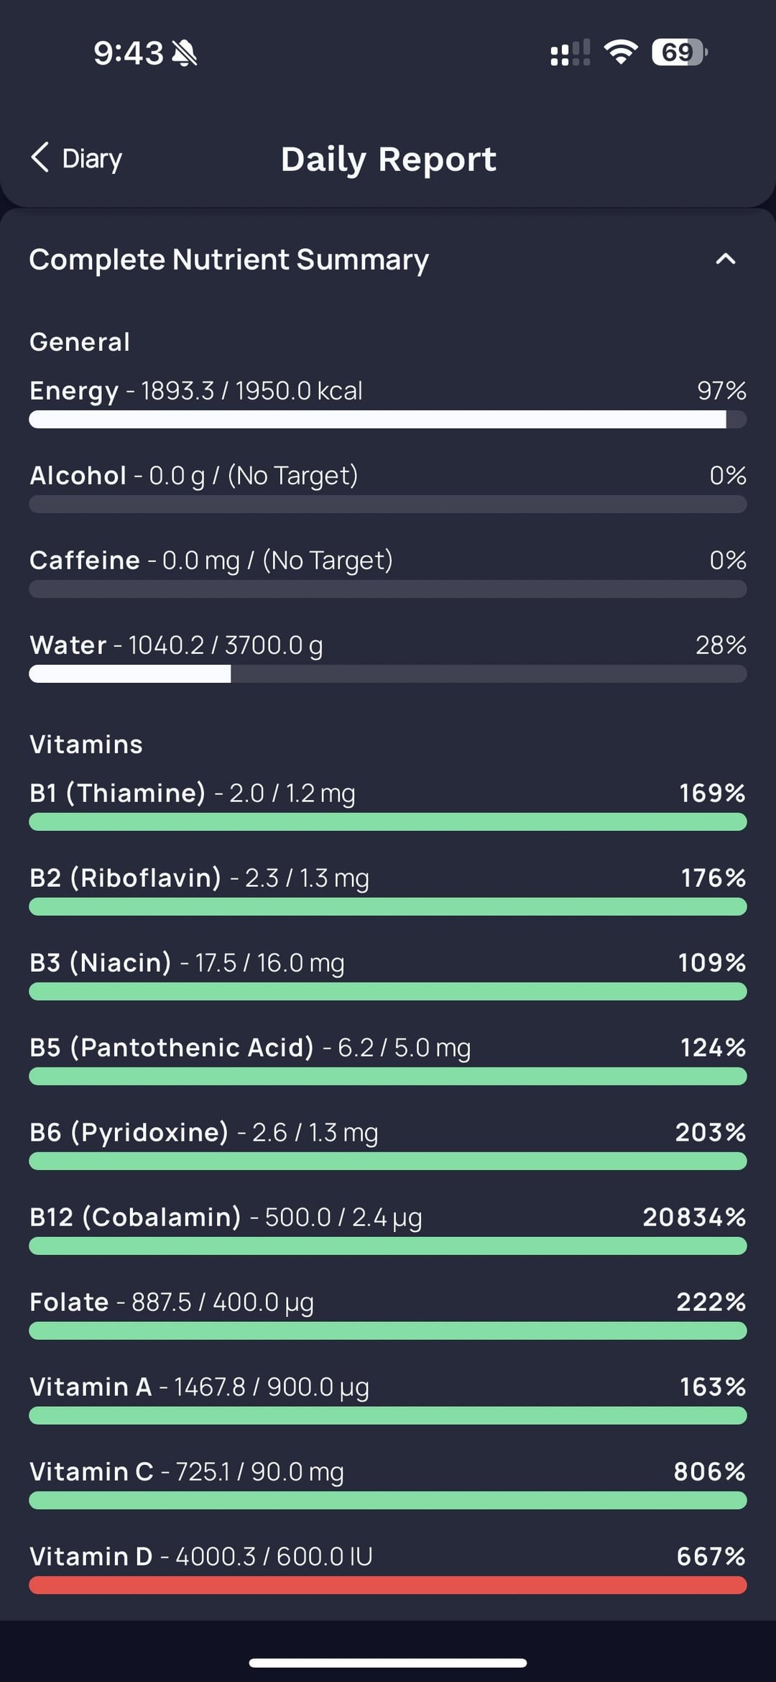Tap the red Vitamin D progress bar
The image size is (776, 1682).
coord(387,1585)
